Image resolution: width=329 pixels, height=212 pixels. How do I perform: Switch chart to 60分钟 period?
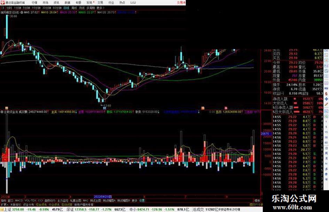[57, 8]
